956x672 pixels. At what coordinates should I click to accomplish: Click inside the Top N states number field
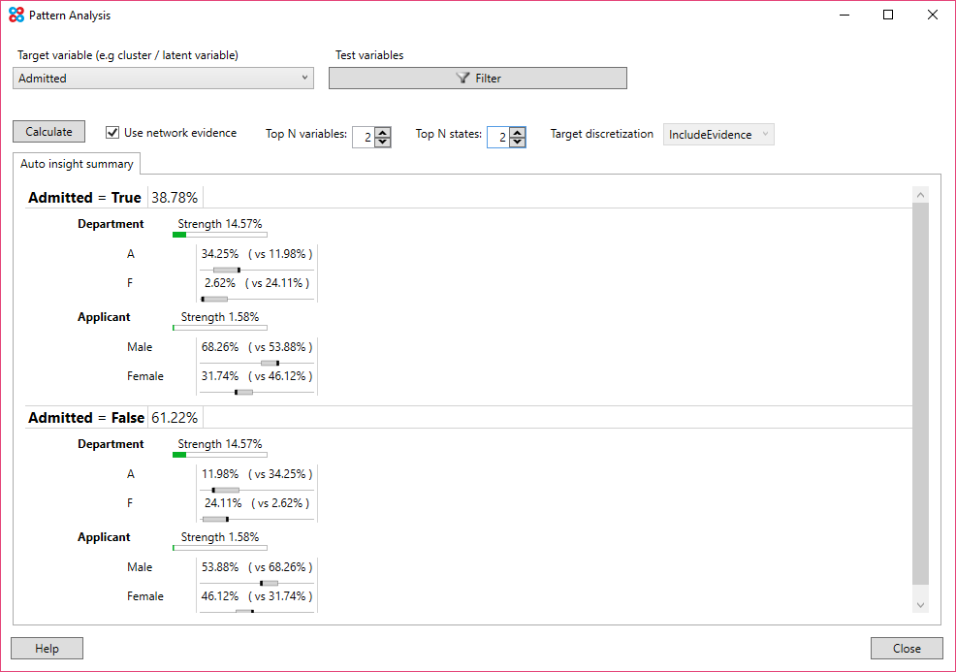pos(497,137)
